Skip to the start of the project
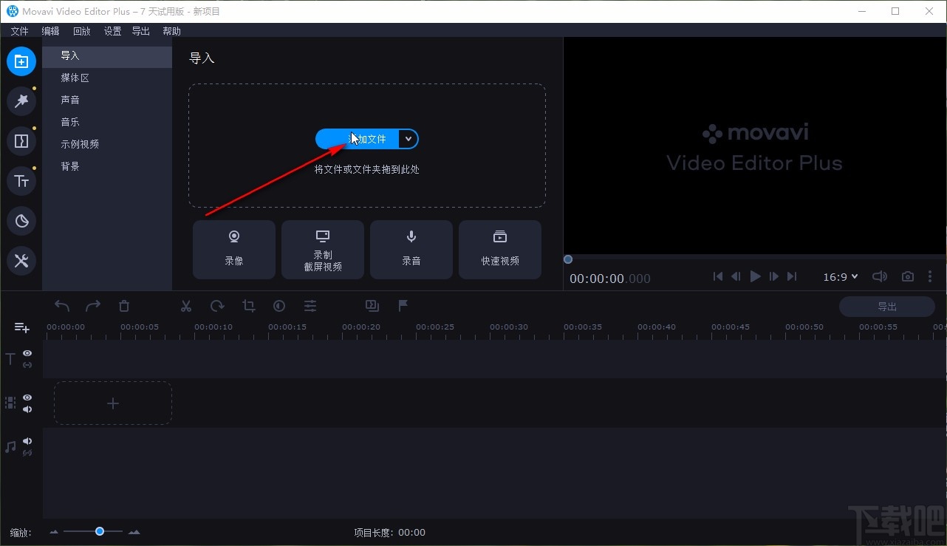Screen dimensions: 947x546 coord(718,276)
